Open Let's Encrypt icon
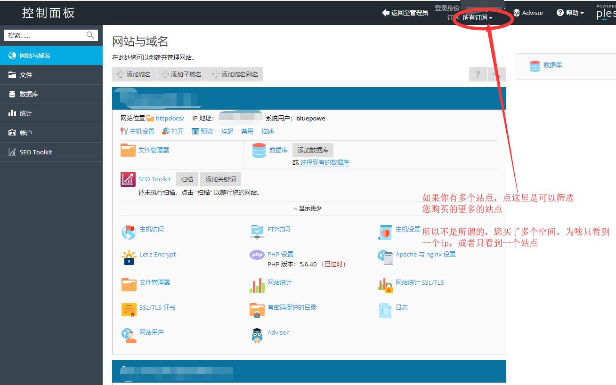Image resolution: width=616 pixels, height=385 pixels. click(129, 257)
